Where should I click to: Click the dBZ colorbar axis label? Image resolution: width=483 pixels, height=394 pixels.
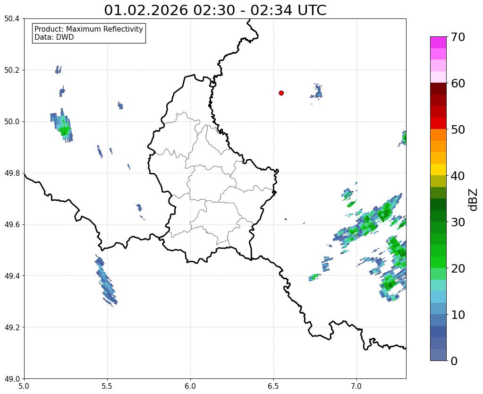(474, 199)
